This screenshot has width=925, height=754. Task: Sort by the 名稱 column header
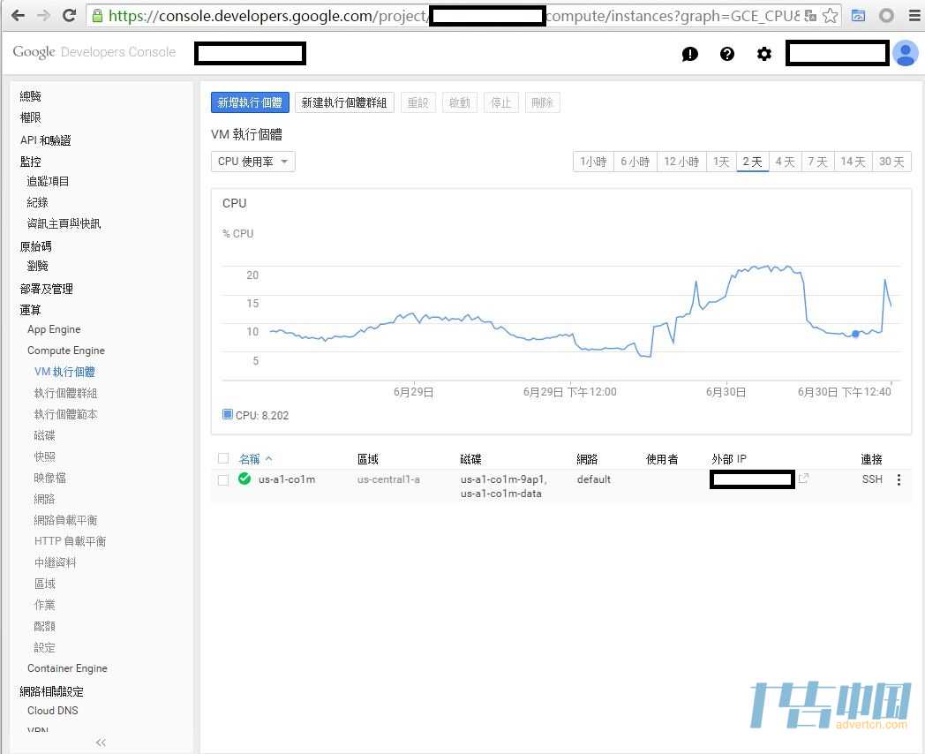coord(250,459)
